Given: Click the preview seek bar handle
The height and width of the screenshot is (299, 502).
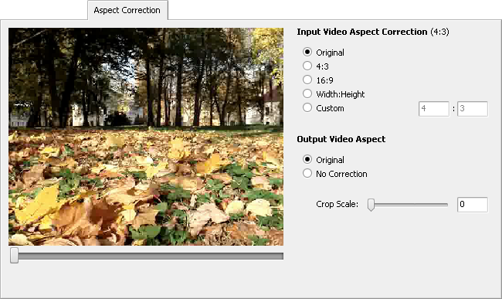Looking at the screenshot, I should 14,256.
